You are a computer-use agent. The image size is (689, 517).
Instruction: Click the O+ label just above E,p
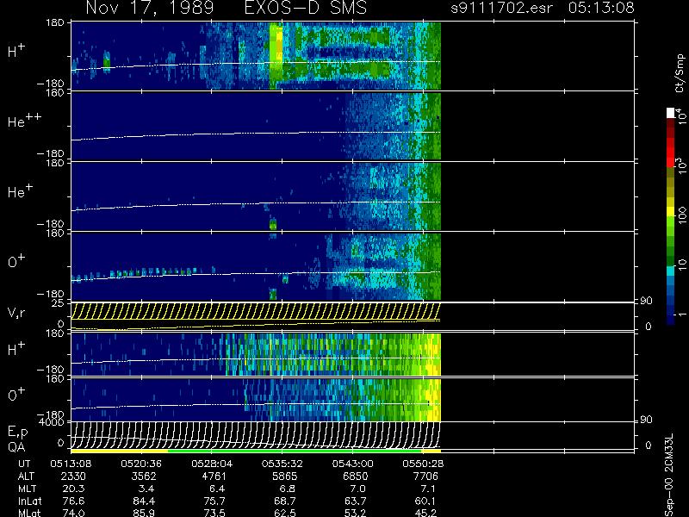[x=16, y=395]
